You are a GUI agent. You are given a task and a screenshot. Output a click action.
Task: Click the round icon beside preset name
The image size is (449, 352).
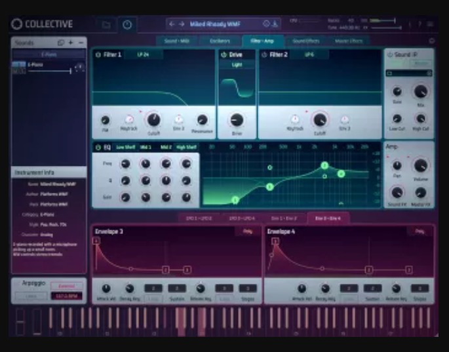tap(266, 24)
